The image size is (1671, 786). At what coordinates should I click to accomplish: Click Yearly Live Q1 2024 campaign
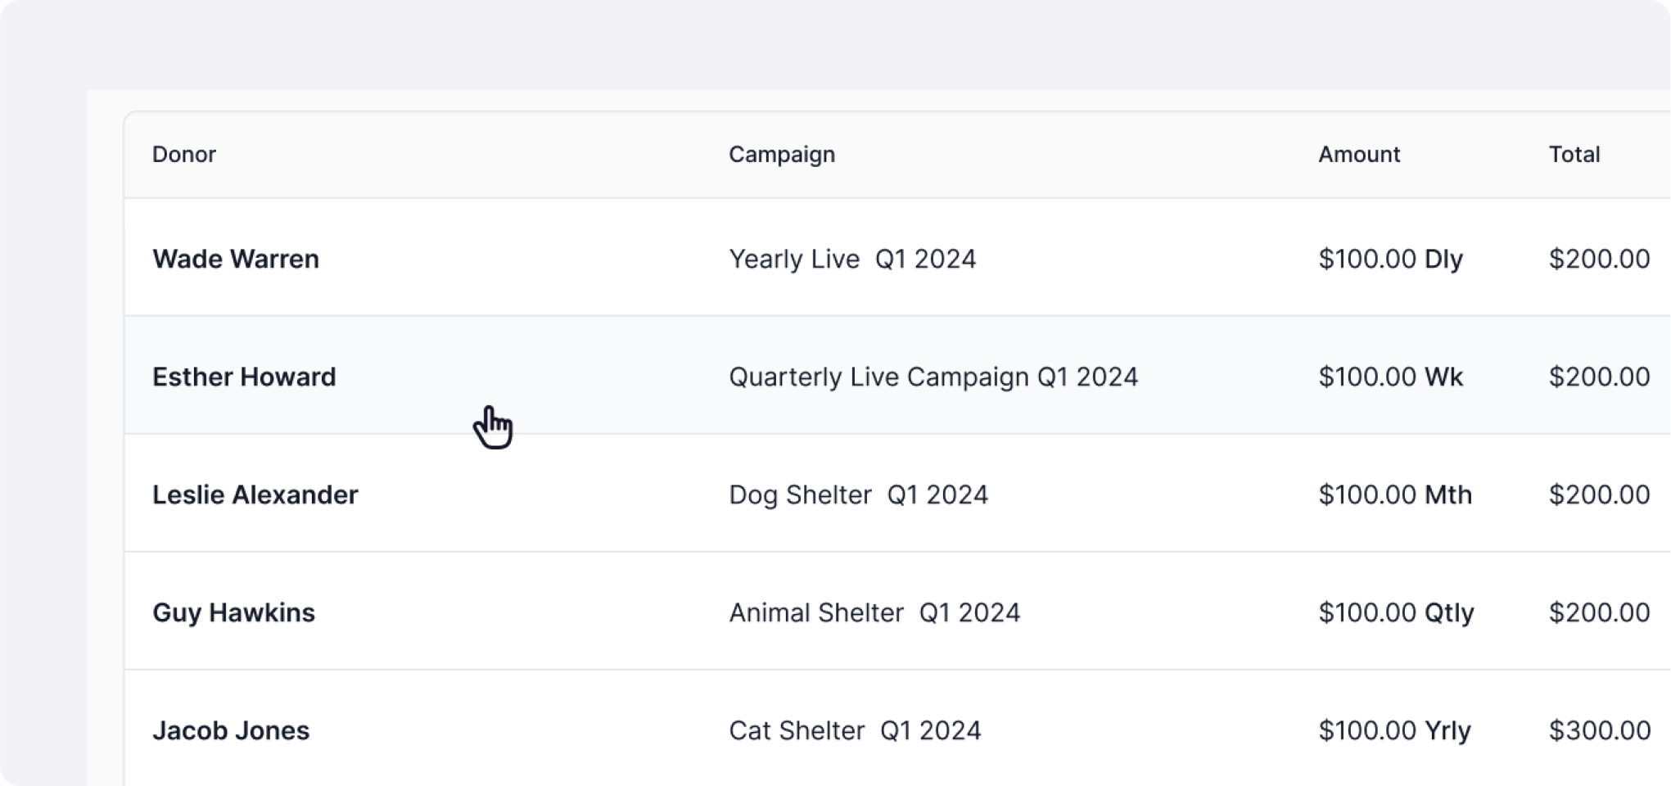coord(852,259)
